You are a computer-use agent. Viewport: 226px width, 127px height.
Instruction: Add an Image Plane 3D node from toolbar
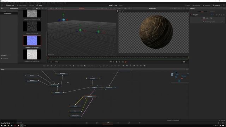coord(123,66)
